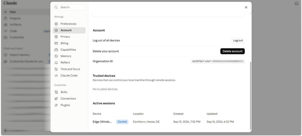Click the settings panel vertical scrollbar
302x136 pixels.
click(x=250, y=96)
